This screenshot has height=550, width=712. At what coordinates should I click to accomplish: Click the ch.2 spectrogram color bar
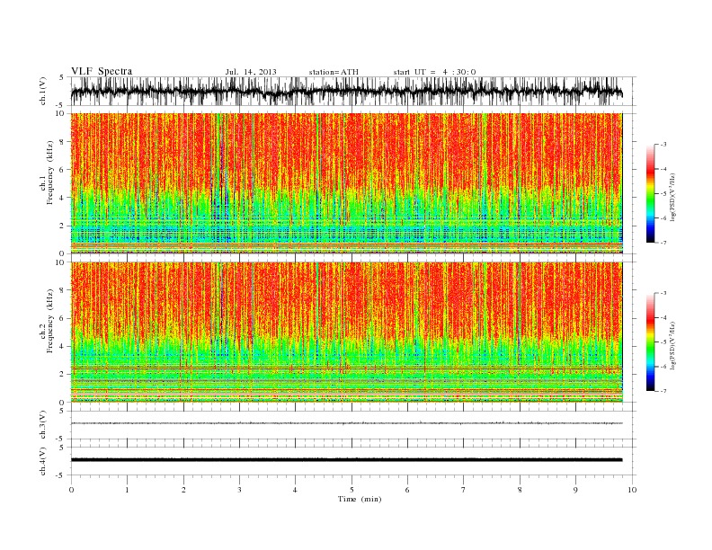pos(650,342)
